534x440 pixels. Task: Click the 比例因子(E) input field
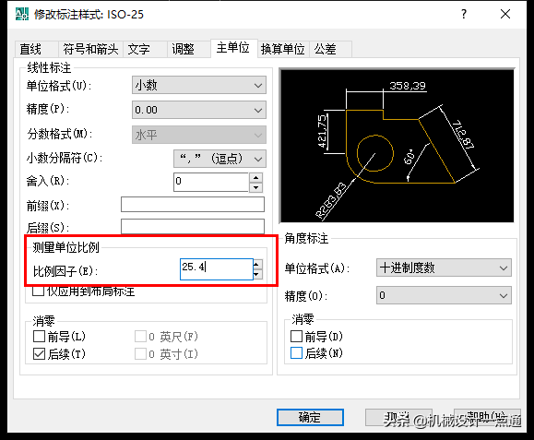tap(217, 269)
